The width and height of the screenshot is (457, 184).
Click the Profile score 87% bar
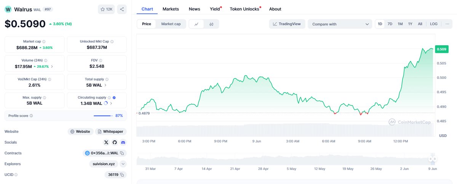pyautogui.click(x=103, y=116)
